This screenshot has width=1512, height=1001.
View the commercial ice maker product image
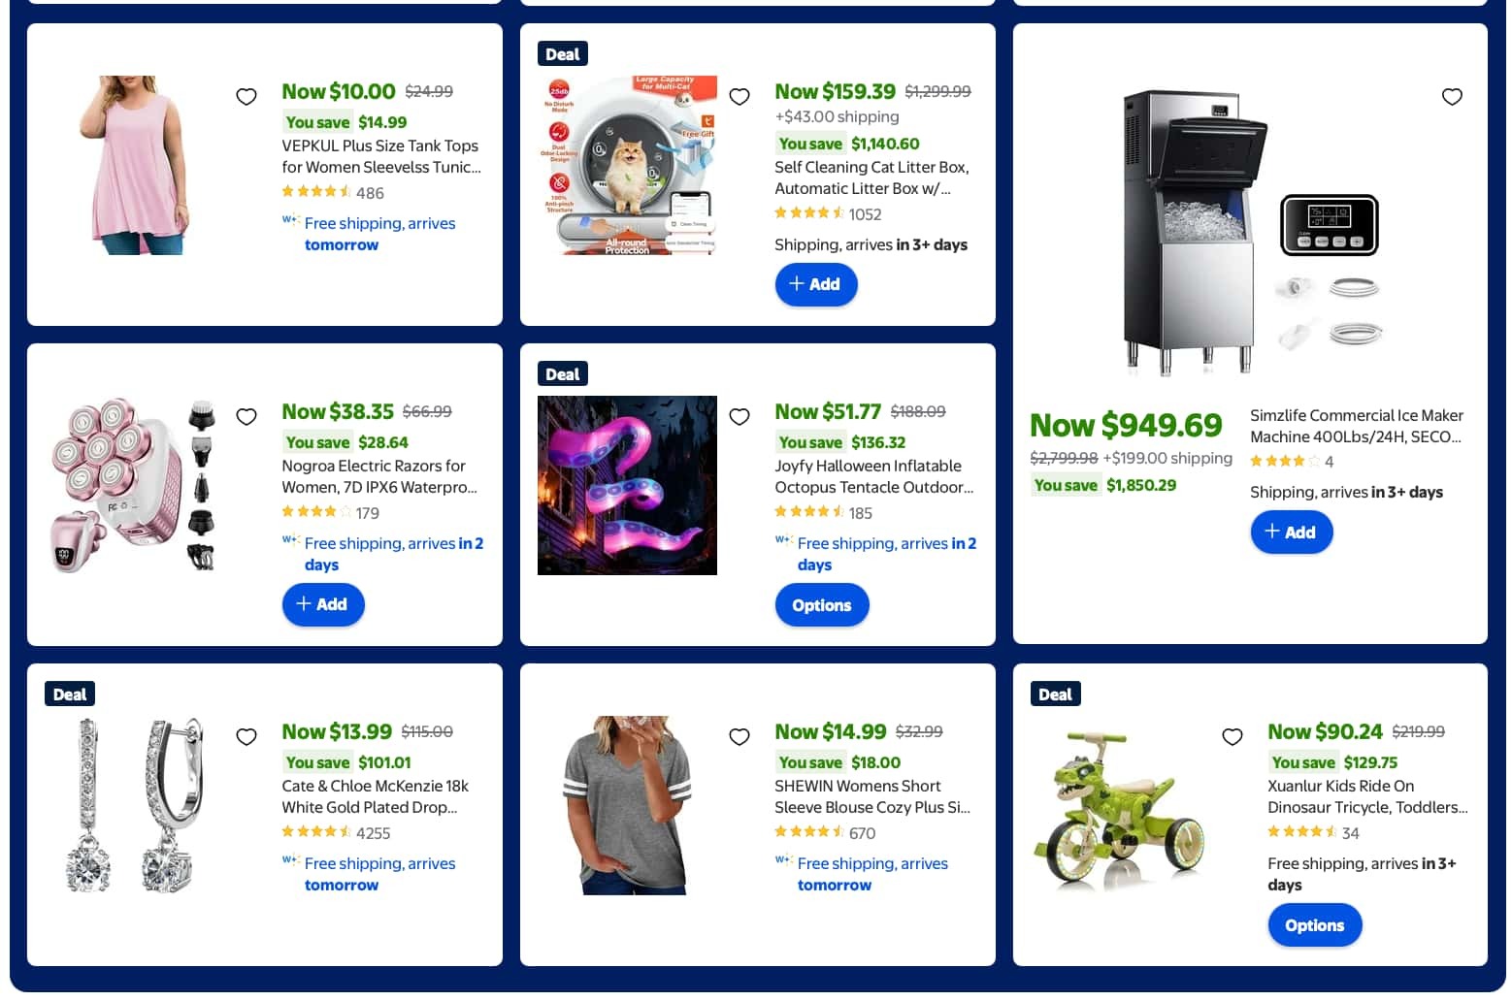(x=1250, y=231)
